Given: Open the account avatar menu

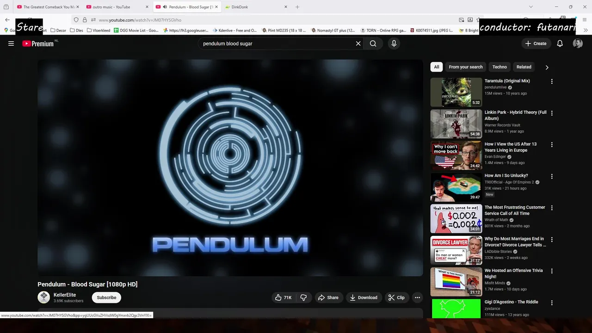Looking at the screenshot, I should tap(578, 43).
